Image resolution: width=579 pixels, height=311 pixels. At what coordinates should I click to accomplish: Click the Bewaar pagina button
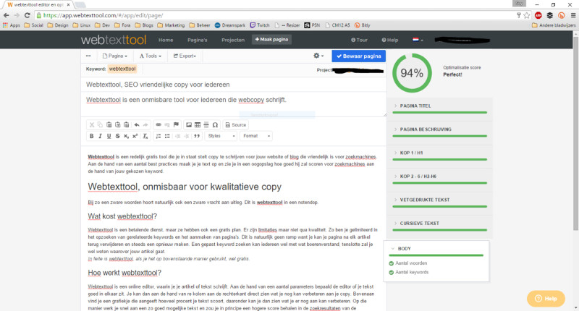pos(358,56)
